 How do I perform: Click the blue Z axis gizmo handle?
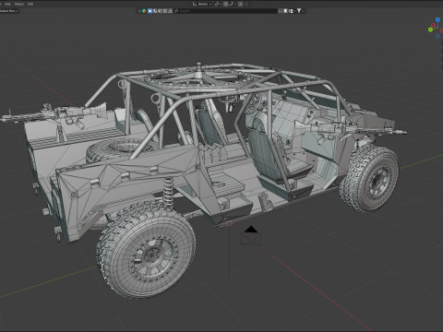click(438, 20)
